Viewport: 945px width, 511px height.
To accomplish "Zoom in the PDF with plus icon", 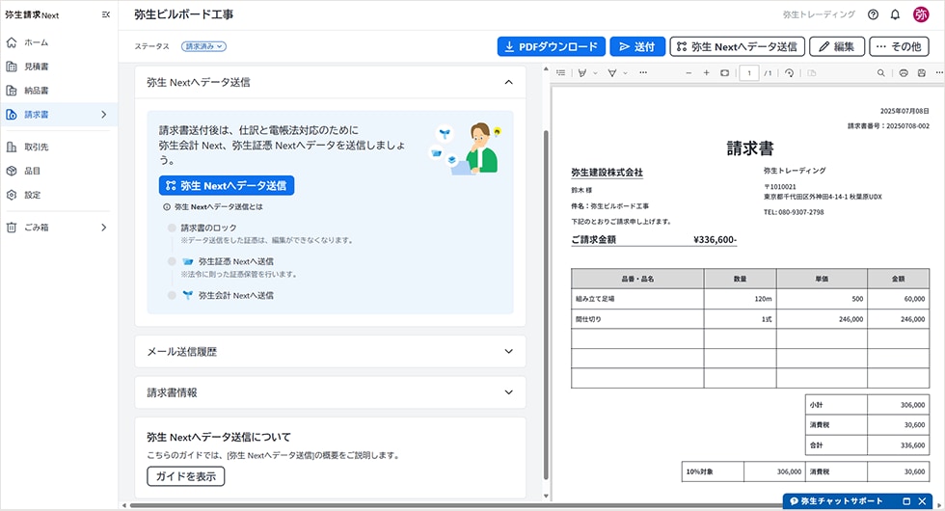I will pos(707,73).
